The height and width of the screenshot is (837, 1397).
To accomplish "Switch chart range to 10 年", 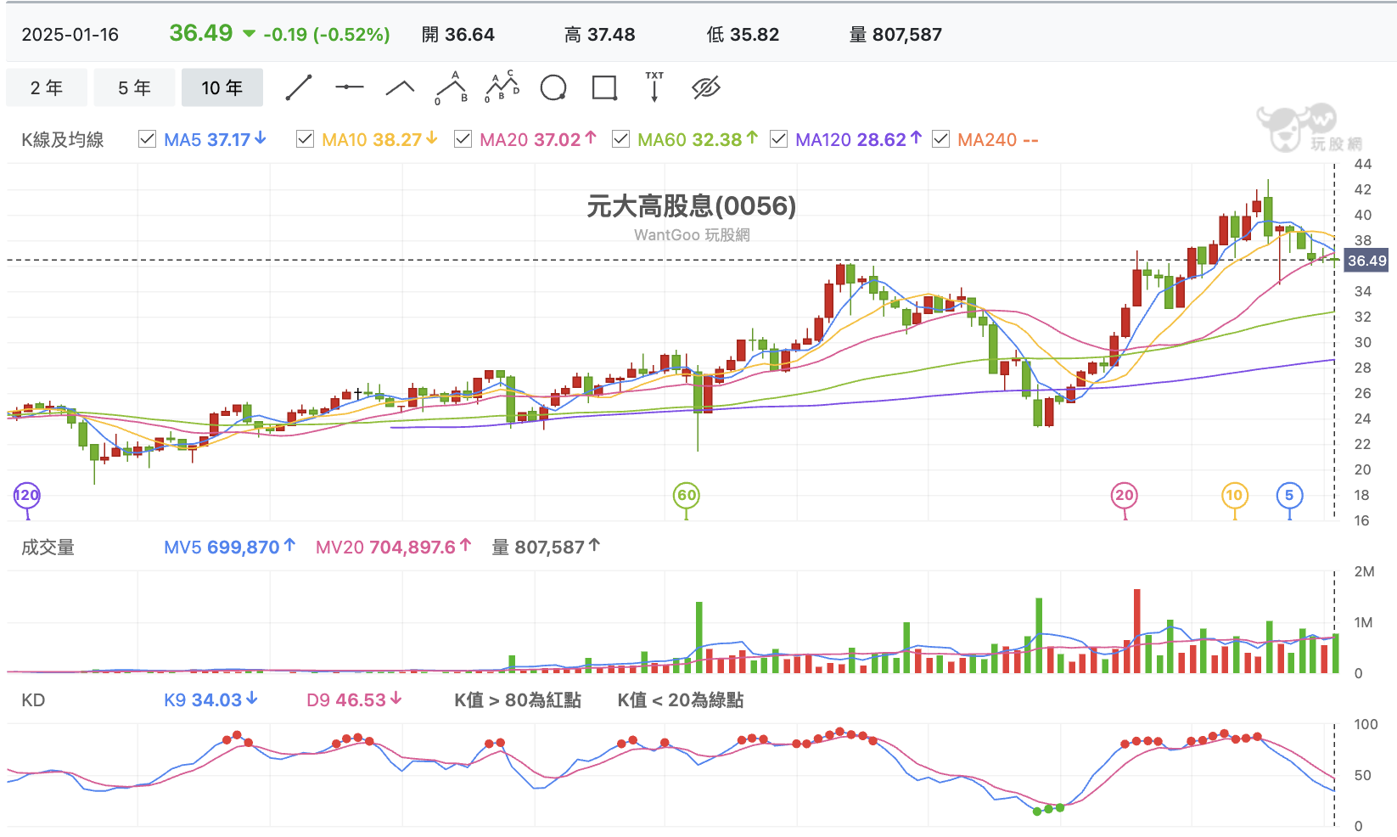I will coord(222,87).
